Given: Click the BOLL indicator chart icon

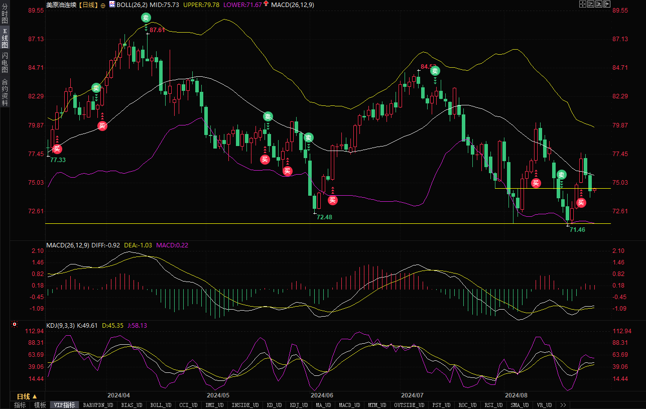Looking at the screenshot, I should tap(111, 5).
